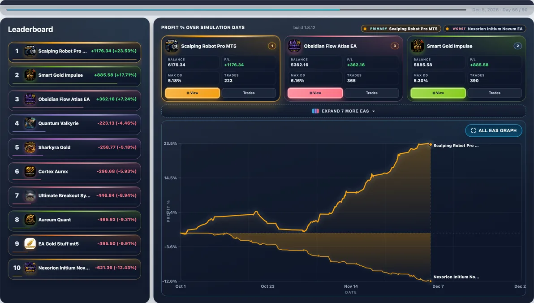Click the fullscreen icon in All EAs Graph
534x303 pixels.
click(x=474, y=130)
